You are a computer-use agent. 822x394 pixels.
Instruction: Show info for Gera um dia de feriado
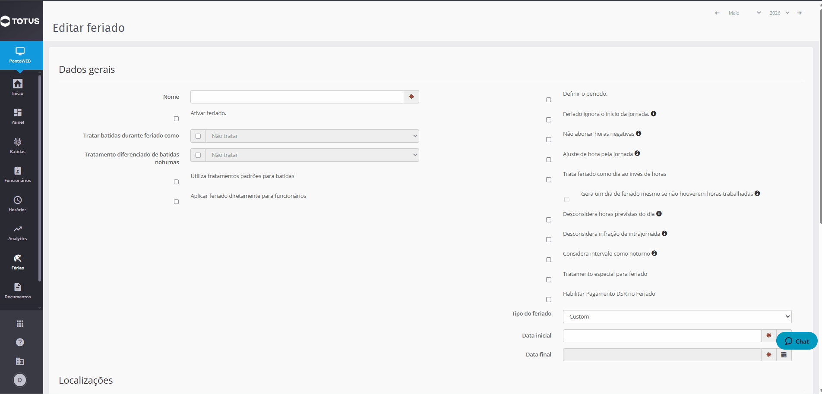pyautogui.click(x=757, y=194)
